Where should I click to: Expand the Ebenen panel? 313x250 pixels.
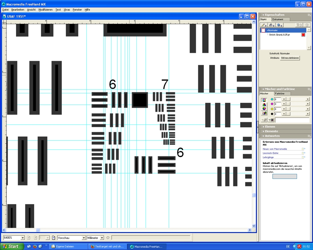(x=270, y=127)
